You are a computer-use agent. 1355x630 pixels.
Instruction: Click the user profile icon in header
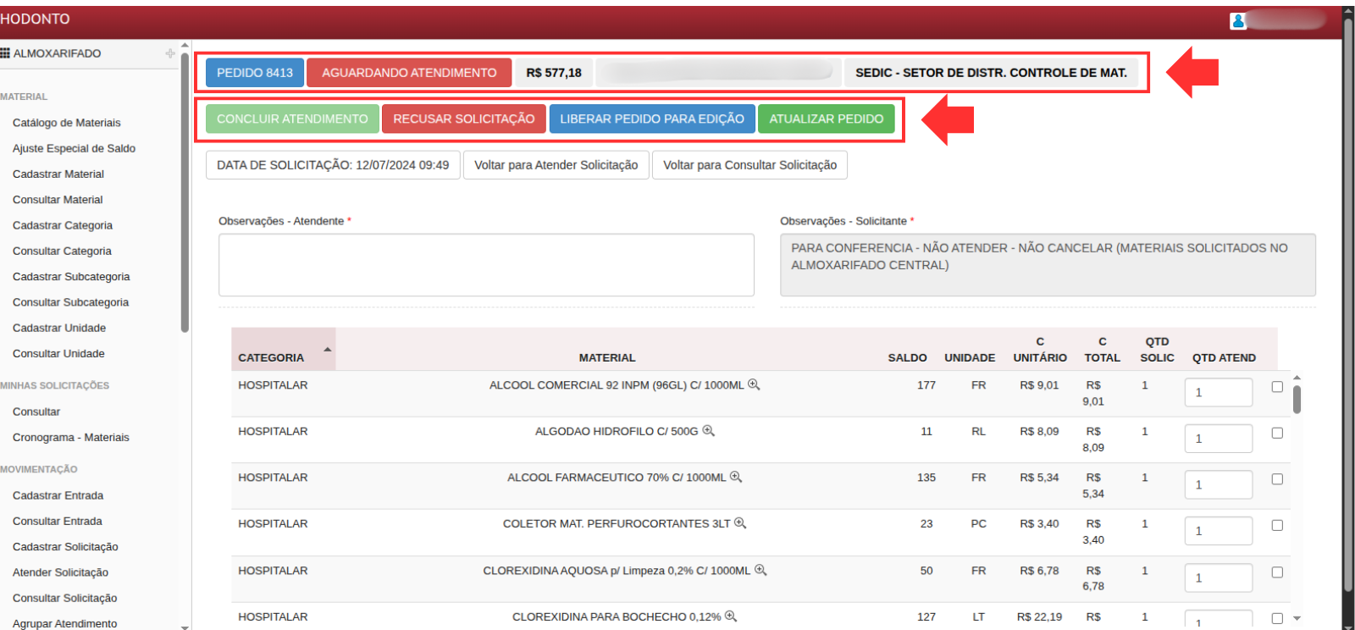pos(1238,21)
